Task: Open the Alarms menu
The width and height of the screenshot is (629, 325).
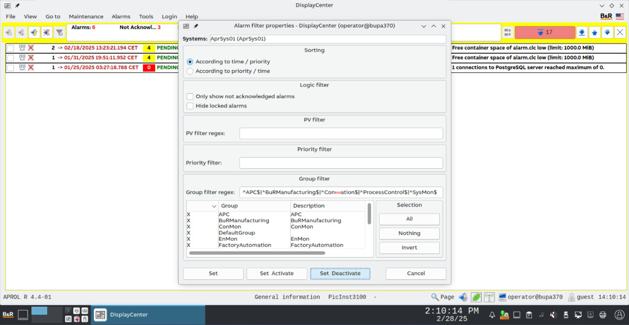Action: pos(121,17)
